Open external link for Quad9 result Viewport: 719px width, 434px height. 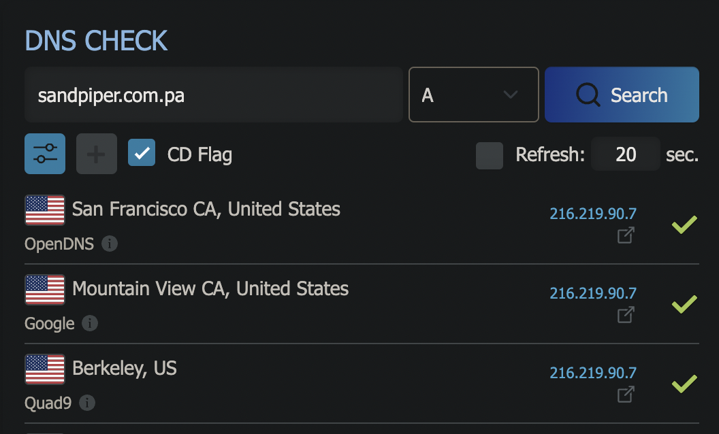point(626,394)
